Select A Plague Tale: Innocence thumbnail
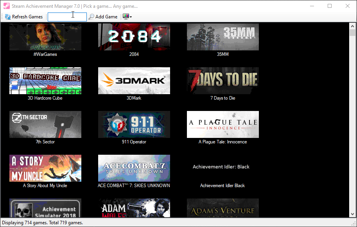The height and width of the screenshot is (227, 357). coord(223,124)
